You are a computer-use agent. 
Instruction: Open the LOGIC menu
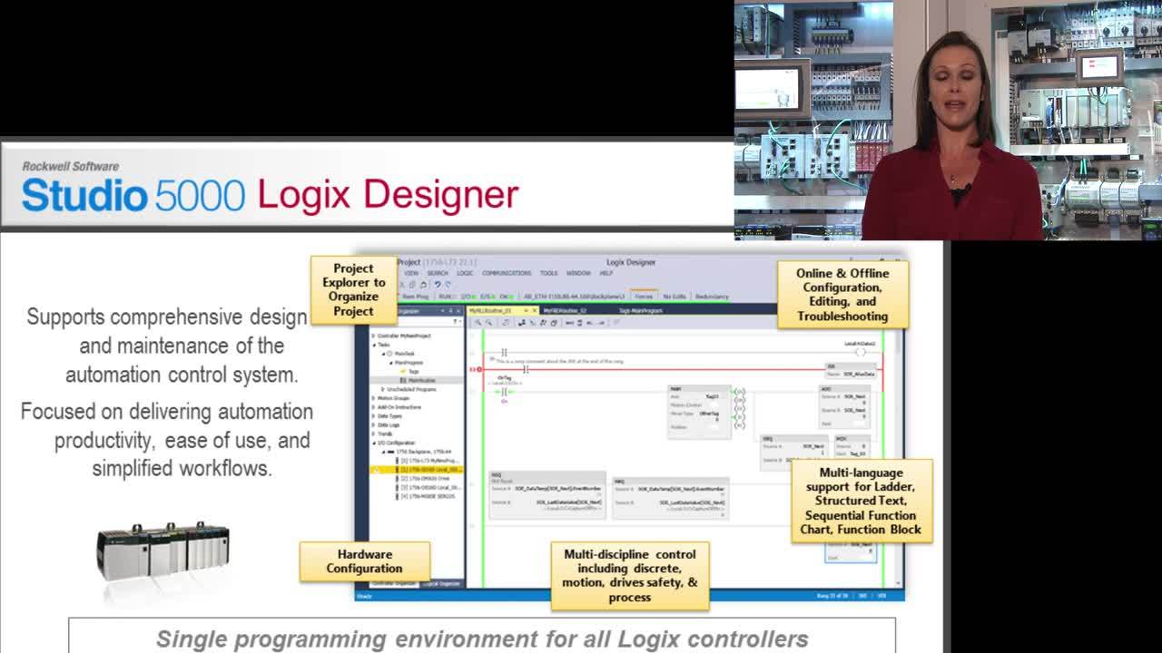click(x=465, y=273)
